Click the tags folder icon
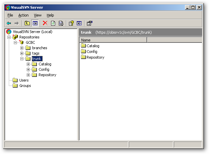209x154 pixels. [x=28, y=53]
